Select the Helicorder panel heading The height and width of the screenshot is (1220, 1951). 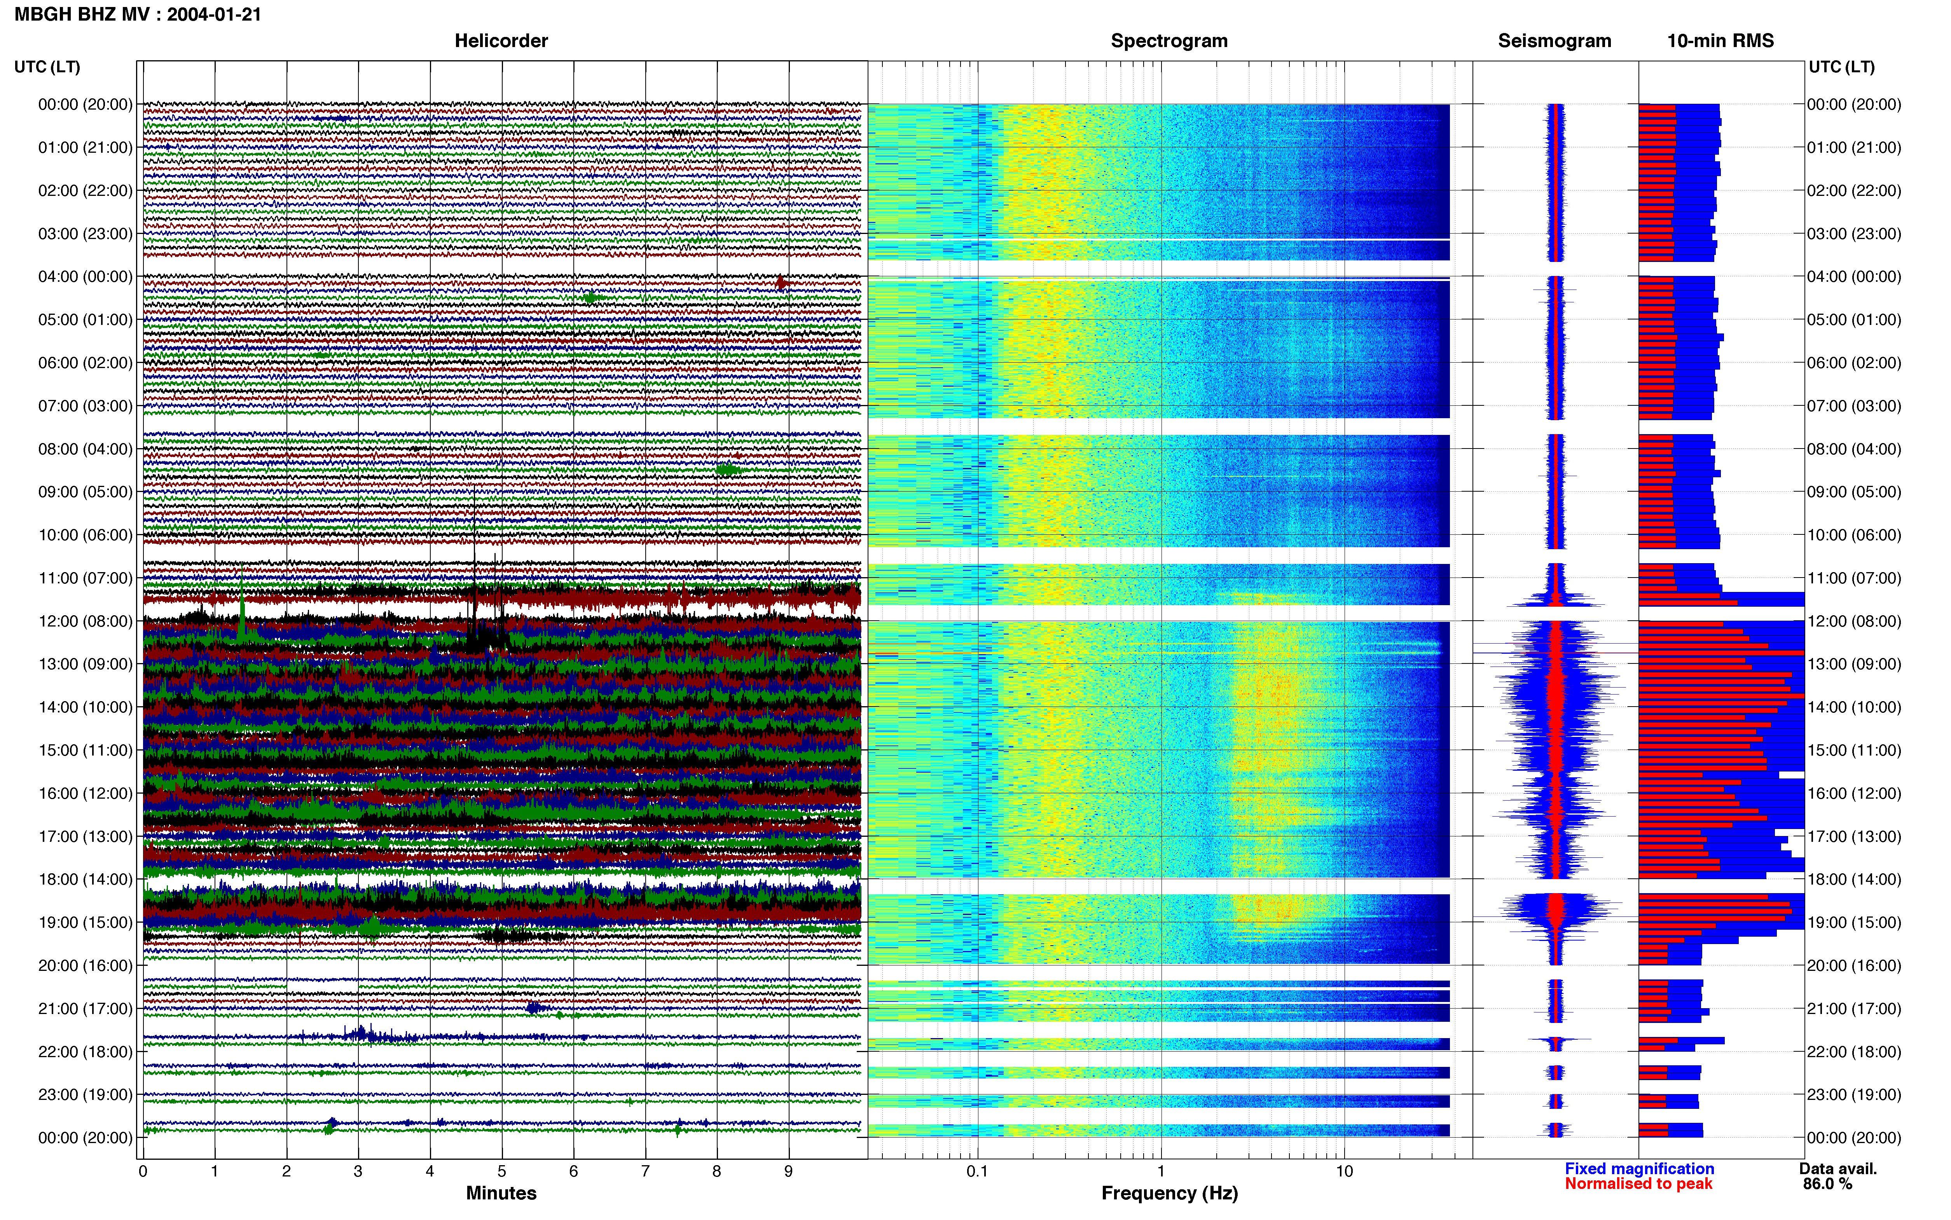(x=501, y=40)
